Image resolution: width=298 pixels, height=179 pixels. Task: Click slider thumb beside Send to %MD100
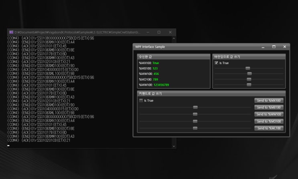[195, 121]
